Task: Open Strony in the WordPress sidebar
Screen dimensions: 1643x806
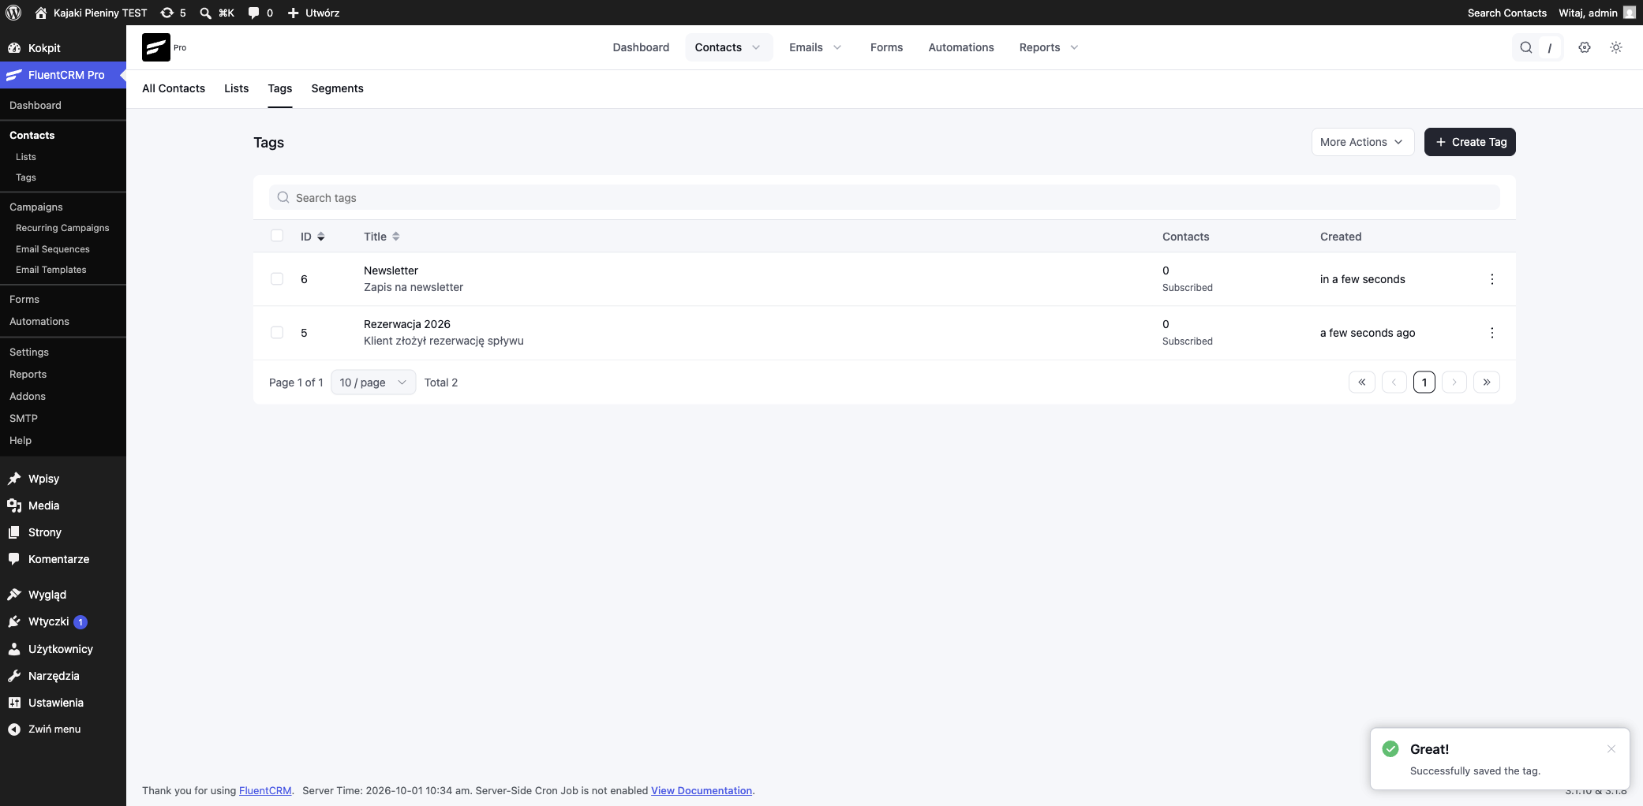Action: click(x=63, y=532)
